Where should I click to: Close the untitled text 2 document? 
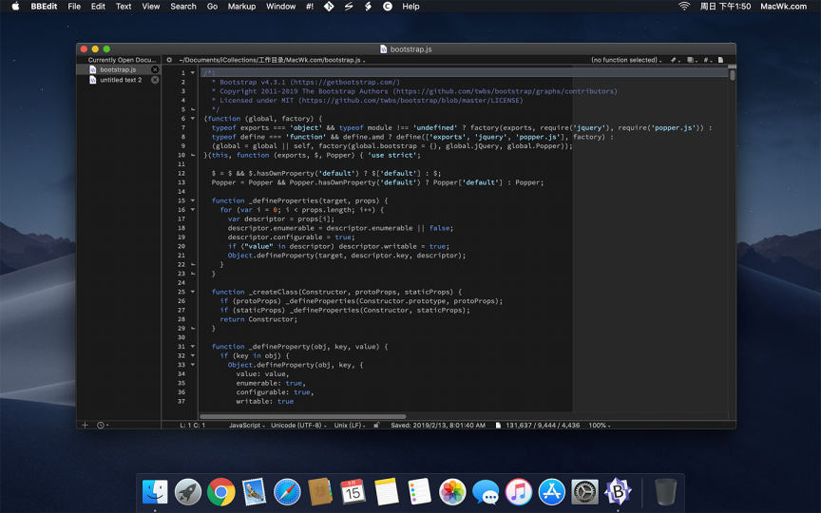coord(155,80)
